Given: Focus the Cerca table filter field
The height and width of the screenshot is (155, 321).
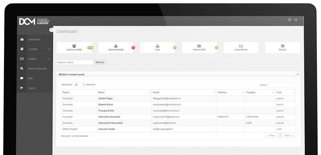Looking at the screenshot, I should (281, 85).
